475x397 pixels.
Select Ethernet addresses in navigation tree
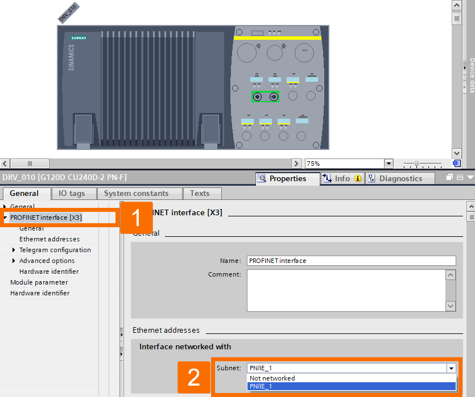(x=49, y=239)
